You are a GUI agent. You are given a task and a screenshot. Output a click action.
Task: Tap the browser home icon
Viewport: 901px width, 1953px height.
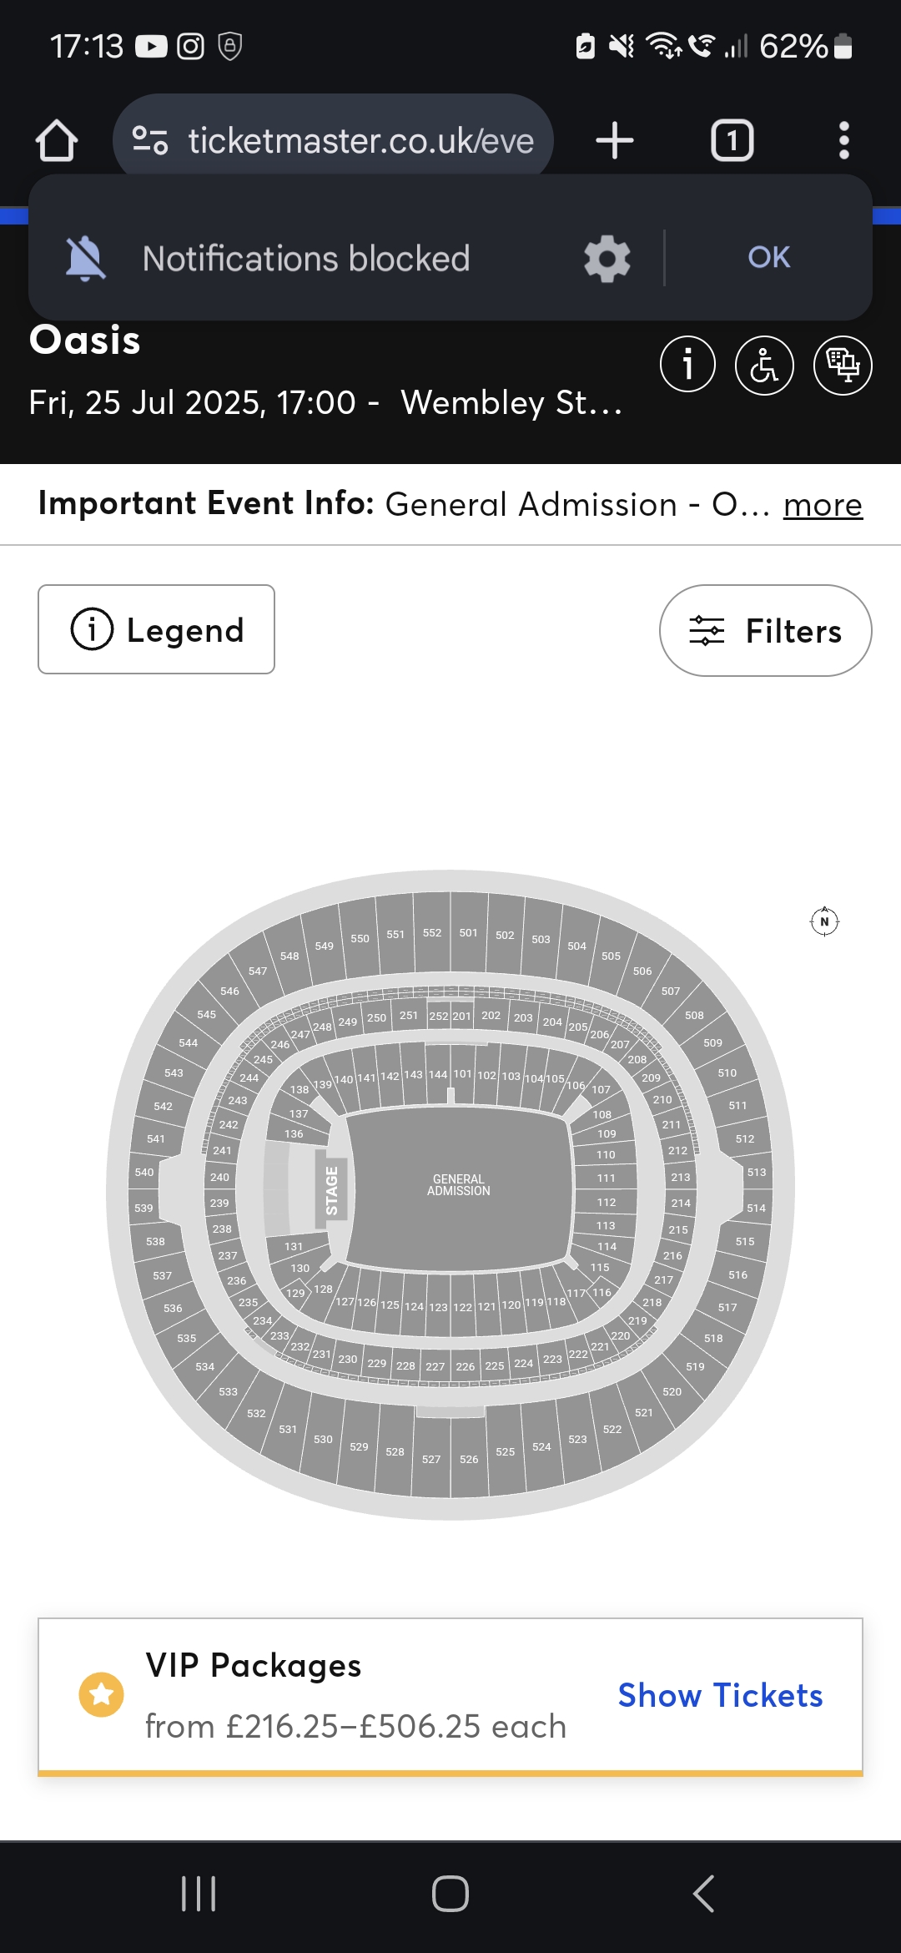(57, 140)
